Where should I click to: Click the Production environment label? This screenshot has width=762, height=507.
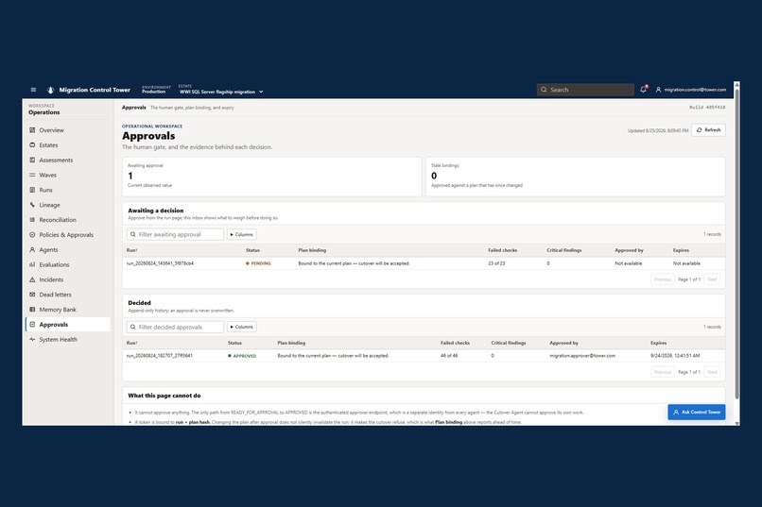pyautogui.click(x=153, y=92)
